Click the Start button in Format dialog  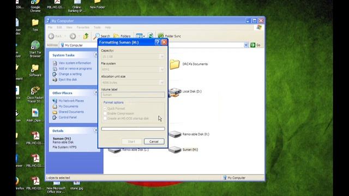(x=131, y=142)
